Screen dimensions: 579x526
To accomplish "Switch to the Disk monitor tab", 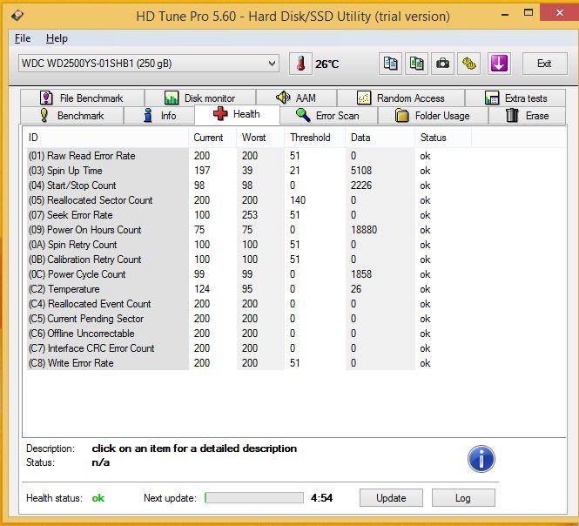I will coord(200,98).
